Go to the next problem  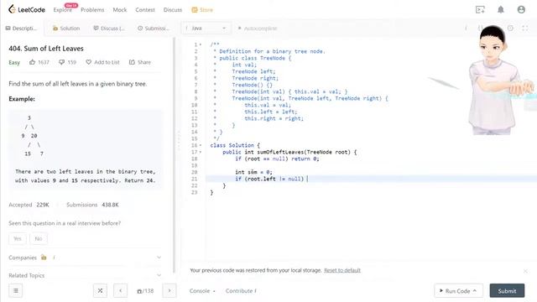click(169, 291)
